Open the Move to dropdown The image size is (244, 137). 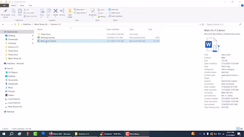point(42,13)
